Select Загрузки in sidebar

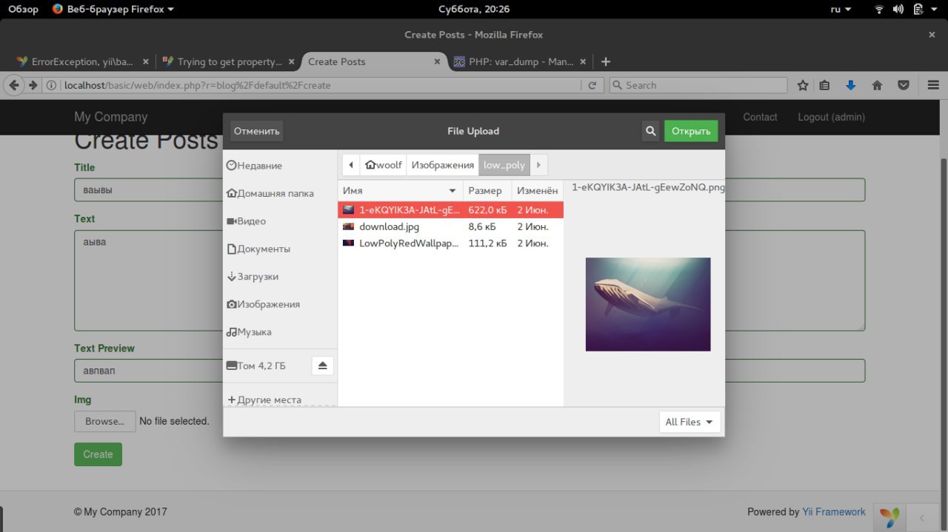tap(280, 277)
